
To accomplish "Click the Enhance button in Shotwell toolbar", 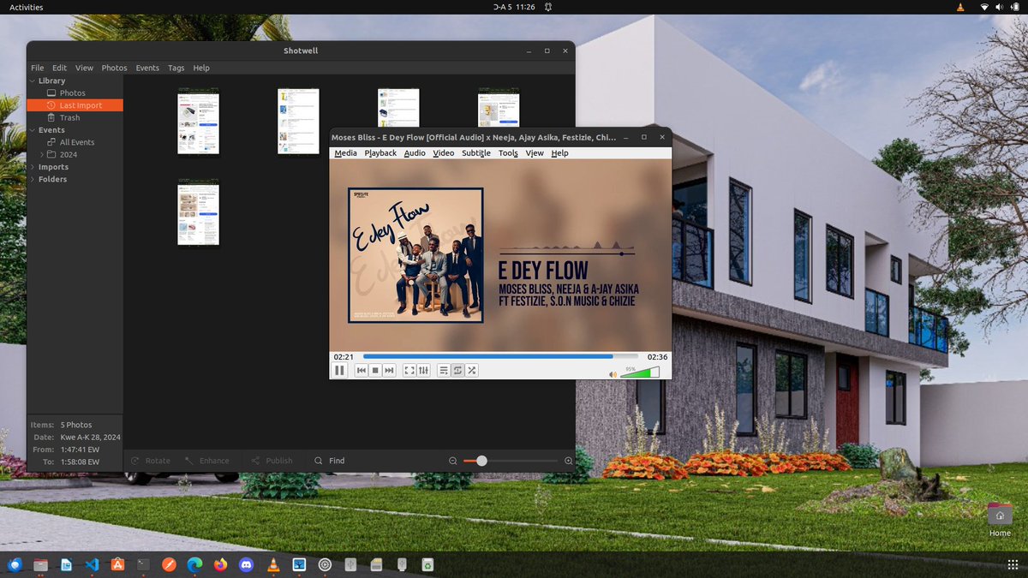I will tap(206, 461).
